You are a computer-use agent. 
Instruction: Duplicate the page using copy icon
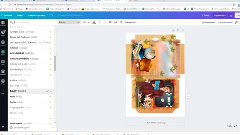[x=178, y=30]
